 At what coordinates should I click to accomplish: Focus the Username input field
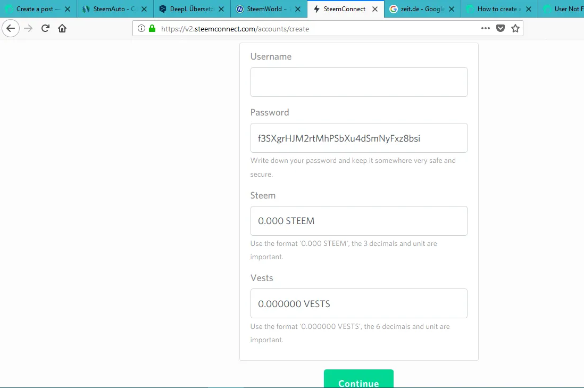pos(358,82)
